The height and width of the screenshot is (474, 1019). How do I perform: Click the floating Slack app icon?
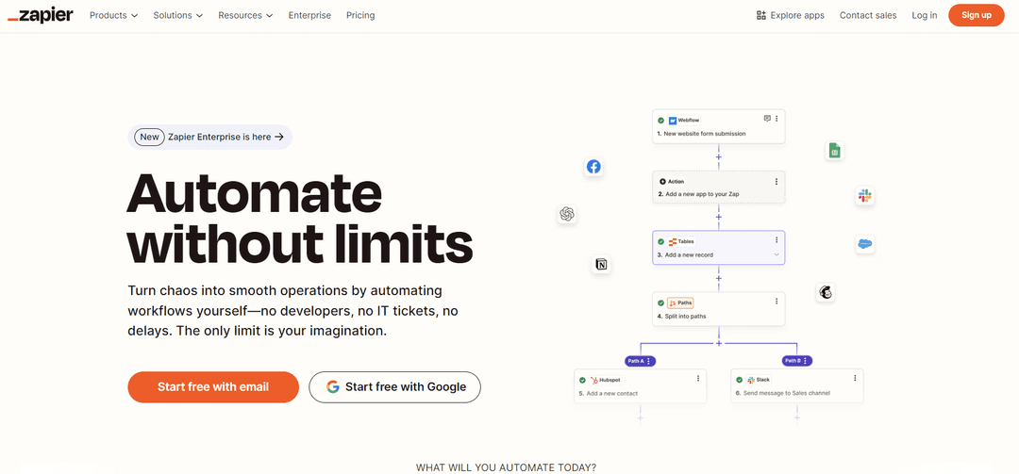click(864, 195)
